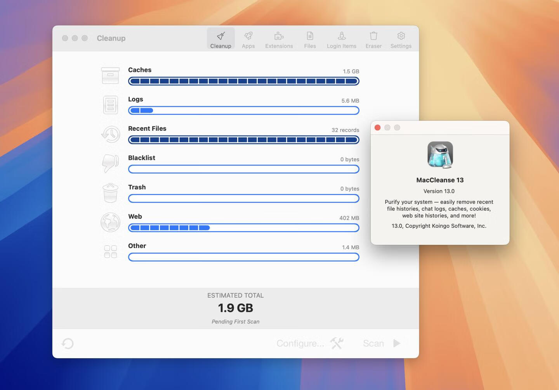559x390 pixels.
Task: Click the Logs document icon
Action: click(110, 105)
